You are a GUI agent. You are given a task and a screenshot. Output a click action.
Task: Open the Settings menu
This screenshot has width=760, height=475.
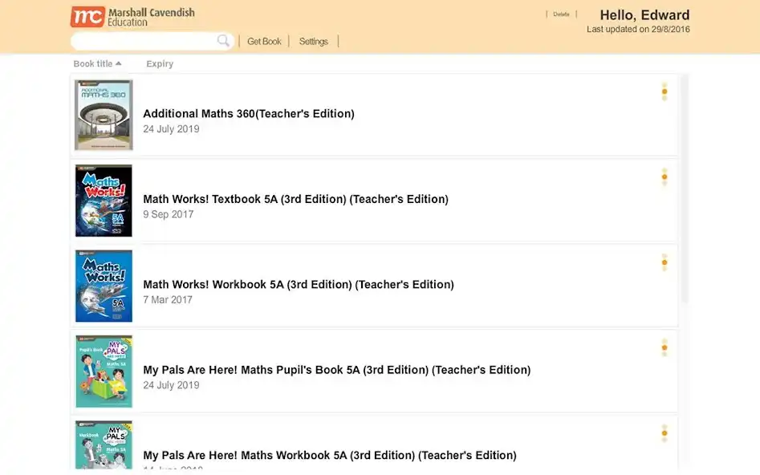pos(314,41)
